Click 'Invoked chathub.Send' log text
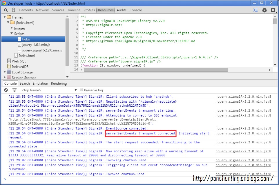This screenshot has width=279, height=185. point(125,174)
